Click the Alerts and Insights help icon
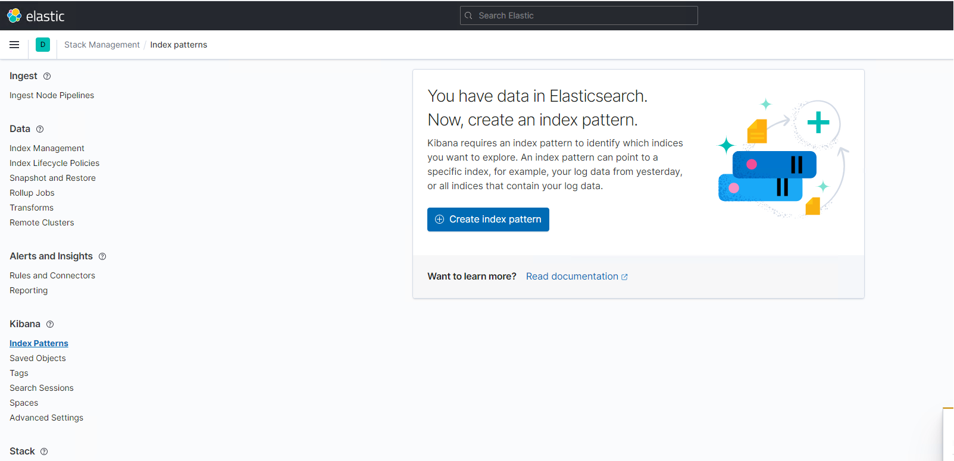 coord(102,256)
